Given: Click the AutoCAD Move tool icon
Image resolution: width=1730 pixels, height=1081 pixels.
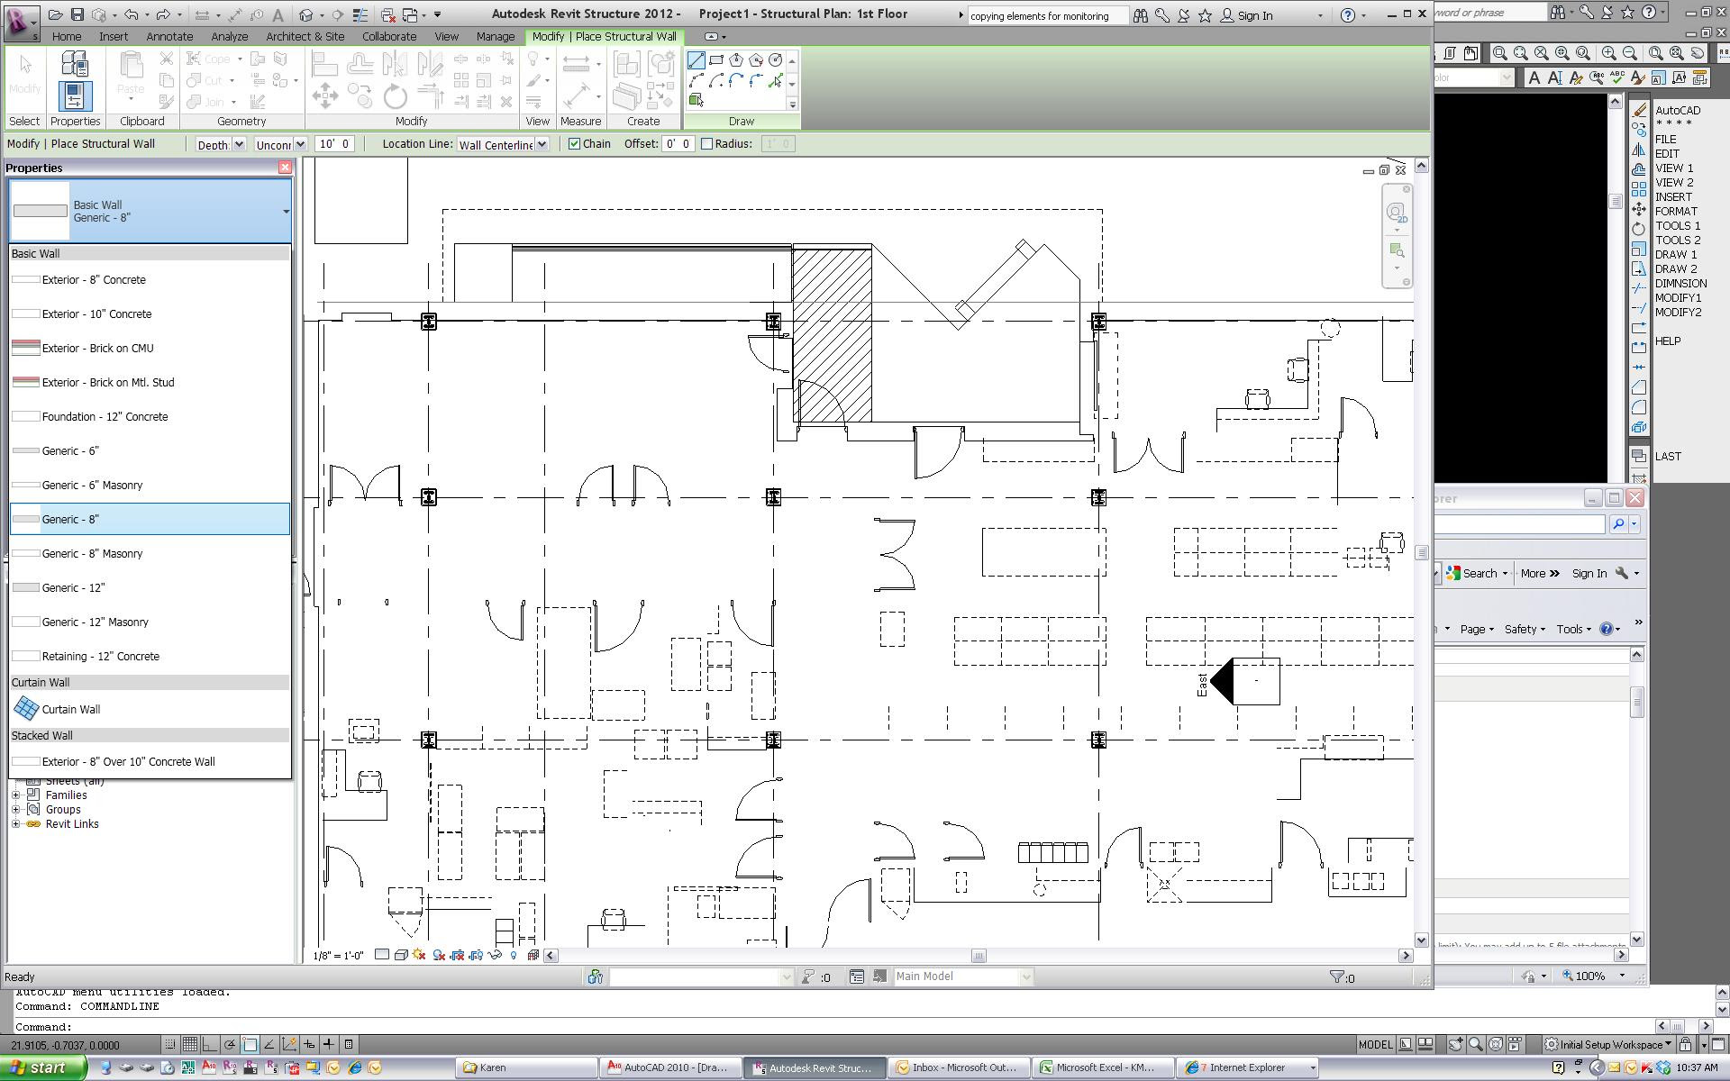Looking at the screenshot, I should [x=1639, y=209].
